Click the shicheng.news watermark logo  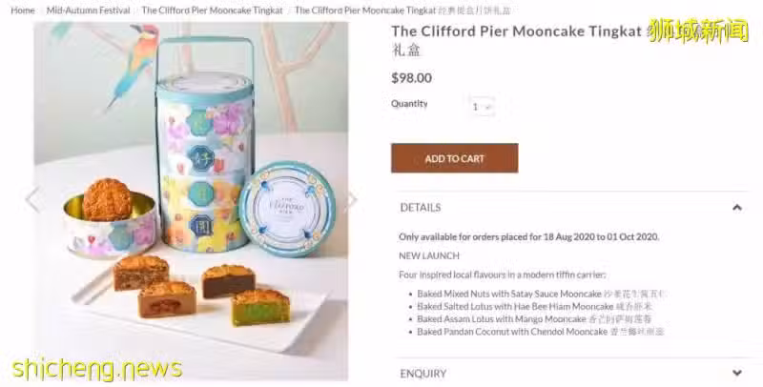[97, 369]
